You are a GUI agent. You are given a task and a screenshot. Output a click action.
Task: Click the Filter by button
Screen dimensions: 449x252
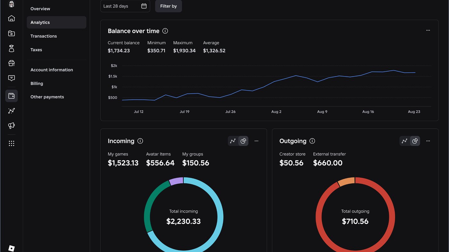[168, 6]
